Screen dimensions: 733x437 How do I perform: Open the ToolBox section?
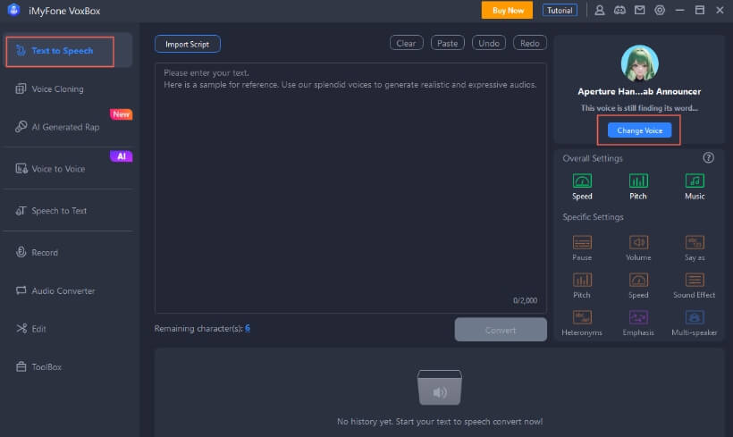(38, 367)
